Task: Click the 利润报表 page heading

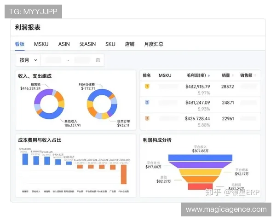Action: (28, 27)
